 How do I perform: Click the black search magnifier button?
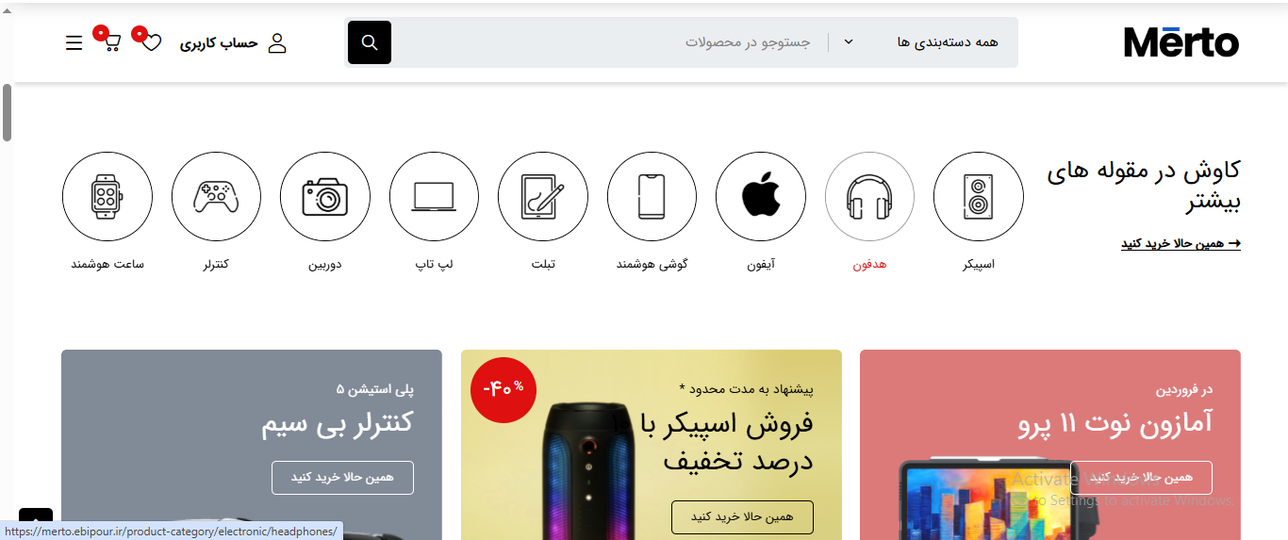point(370,42)
